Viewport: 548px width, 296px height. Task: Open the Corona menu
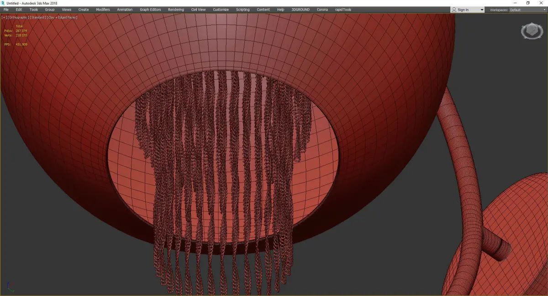[322, 10]
